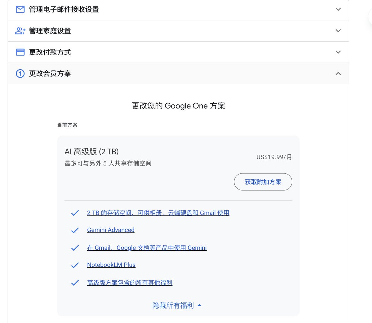Image resolution: width=372 pixels, height=323 pixels.
Task: Open the 管理家庭设置 section
Action: [x=178, y=31]
